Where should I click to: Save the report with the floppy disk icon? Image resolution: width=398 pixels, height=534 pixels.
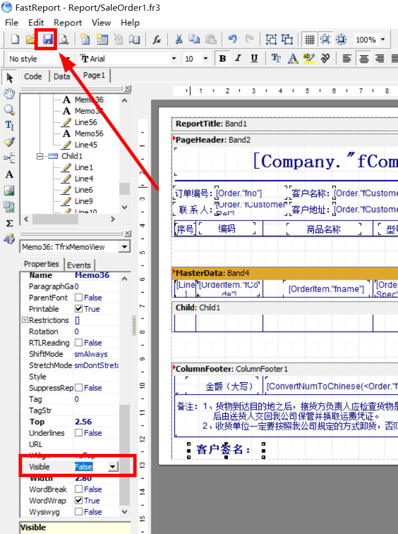47,39
